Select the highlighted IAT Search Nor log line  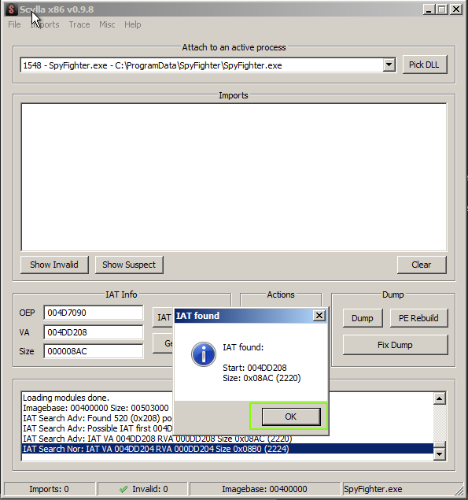click(227, 449)
